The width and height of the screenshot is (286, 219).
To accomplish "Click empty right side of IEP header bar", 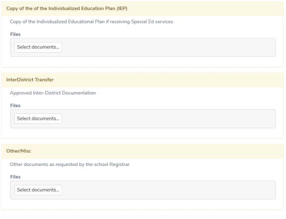I will 222,8.
